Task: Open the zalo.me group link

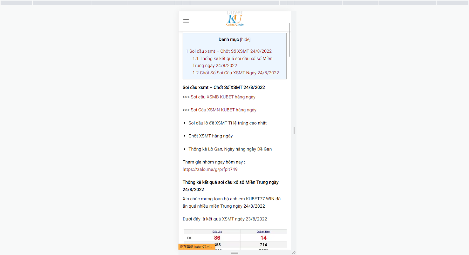Action: pos(210,169)
